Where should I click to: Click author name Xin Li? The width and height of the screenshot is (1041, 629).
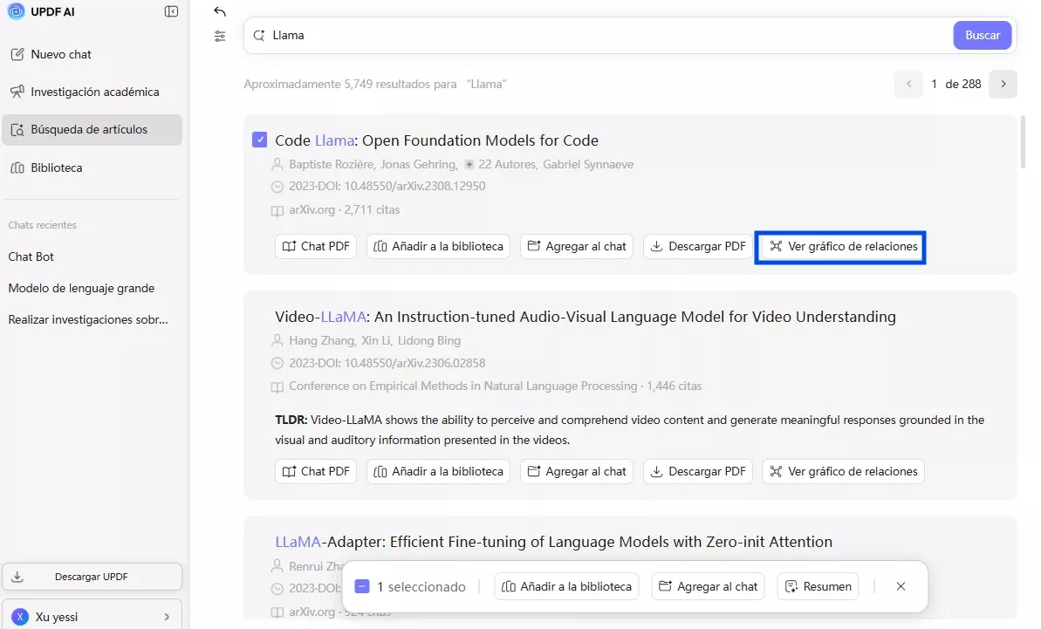click(376, 340)
